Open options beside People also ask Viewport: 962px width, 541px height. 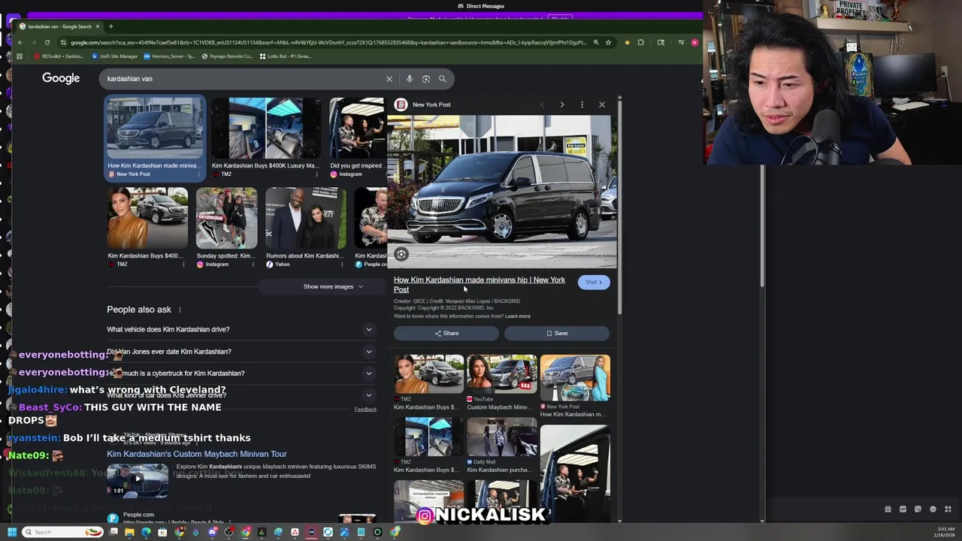pyautogui.click(x=180, y=310)
